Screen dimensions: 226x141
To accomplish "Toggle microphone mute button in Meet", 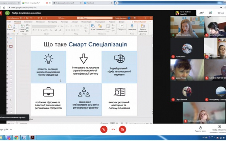I will [104, 129].
